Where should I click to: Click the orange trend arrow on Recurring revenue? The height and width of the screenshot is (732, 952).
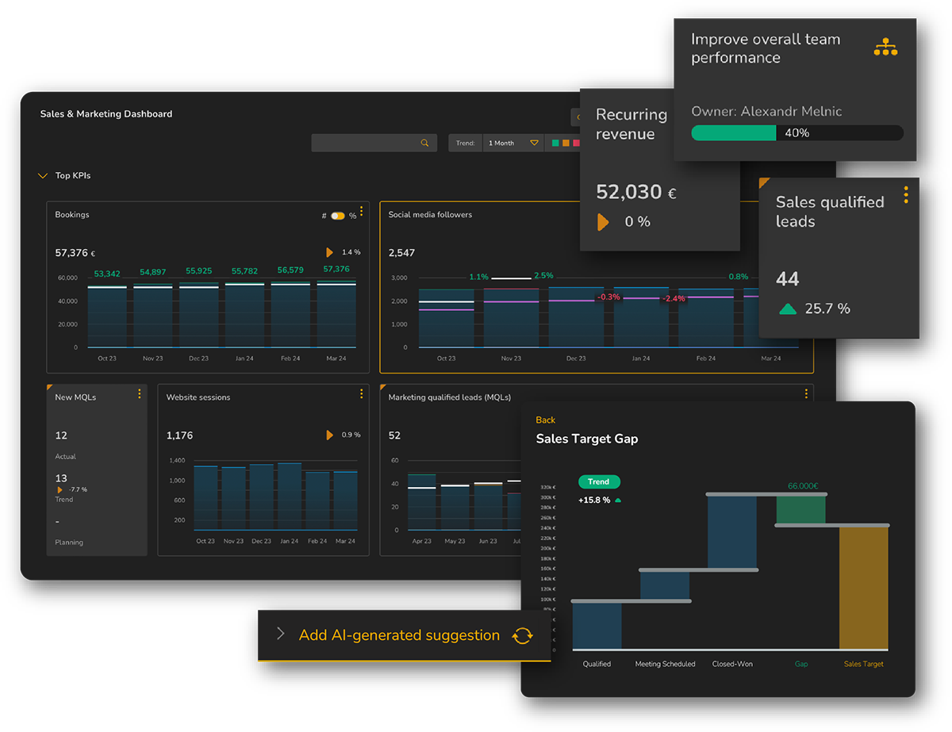[x=603, y=222]
